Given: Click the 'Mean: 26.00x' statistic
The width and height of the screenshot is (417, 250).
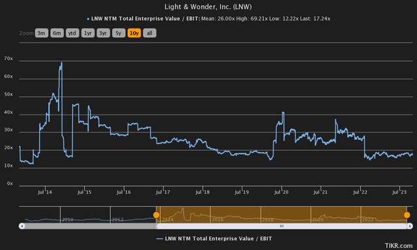Looking at the screenshot, I should [218, 19].
